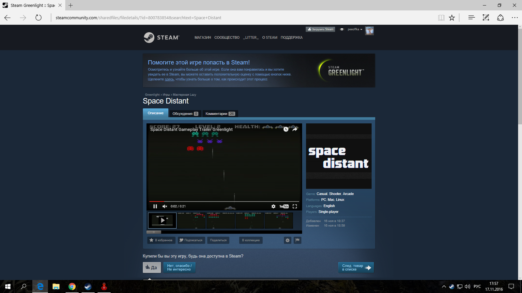Open the gear options button below the video

click(287, 240)
